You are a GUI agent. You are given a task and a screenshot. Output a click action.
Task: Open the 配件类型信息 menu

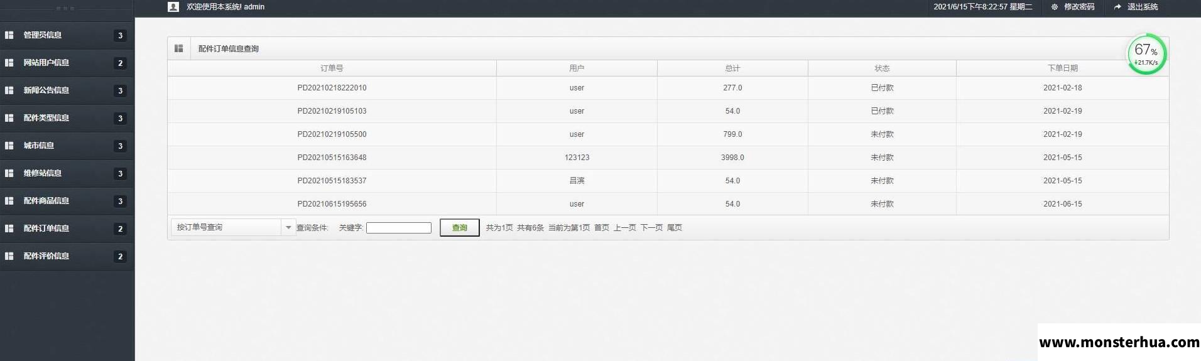[67, 118]
